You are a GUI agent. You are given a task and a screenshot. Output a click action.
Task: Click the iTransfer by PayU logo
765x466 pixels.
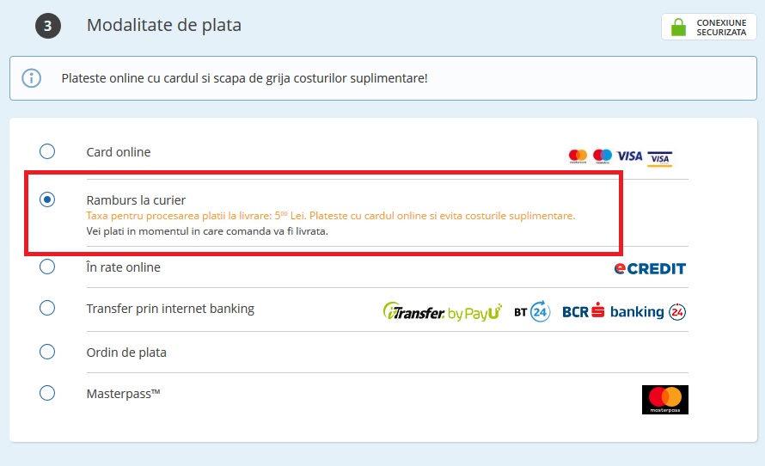coord(442,312)
